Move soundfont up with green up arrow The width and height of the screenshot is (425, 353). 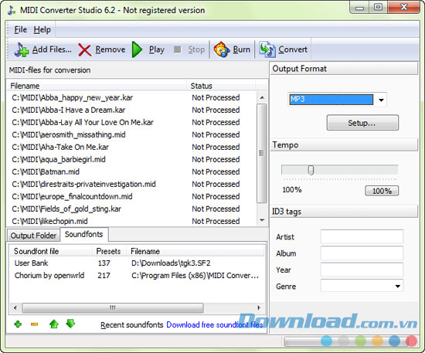[54, 324]
